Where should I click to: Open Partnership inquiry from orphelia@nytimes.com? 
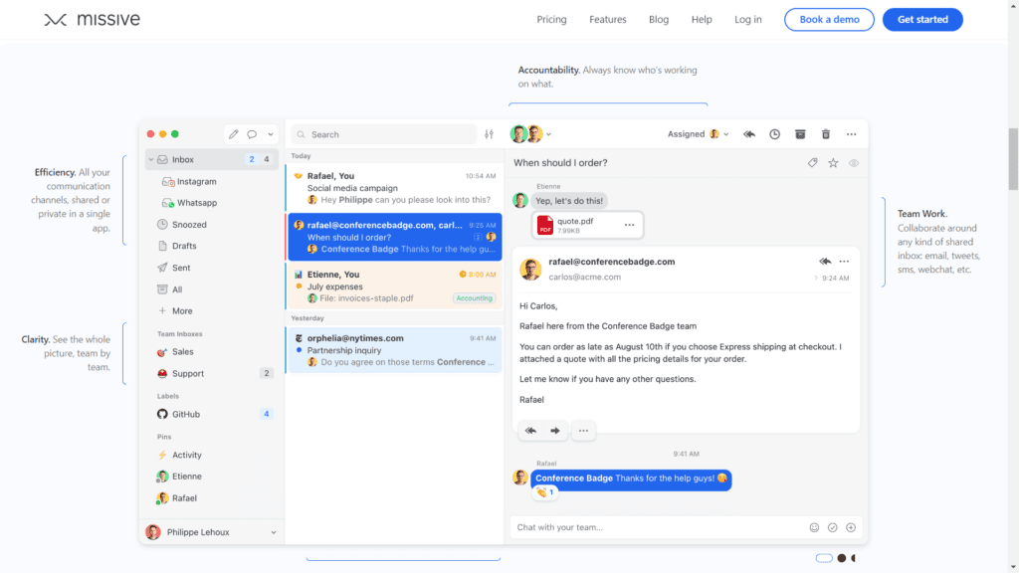[394, 349]
